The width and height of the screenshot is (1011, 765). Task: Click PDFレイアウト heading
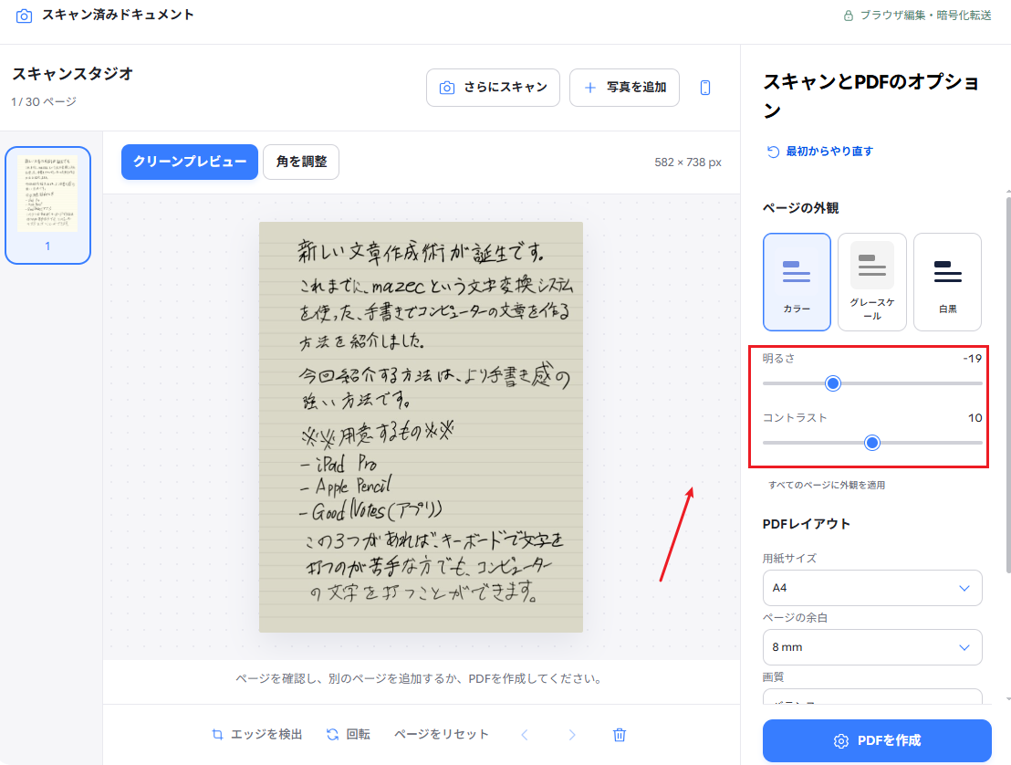(806, 524)
